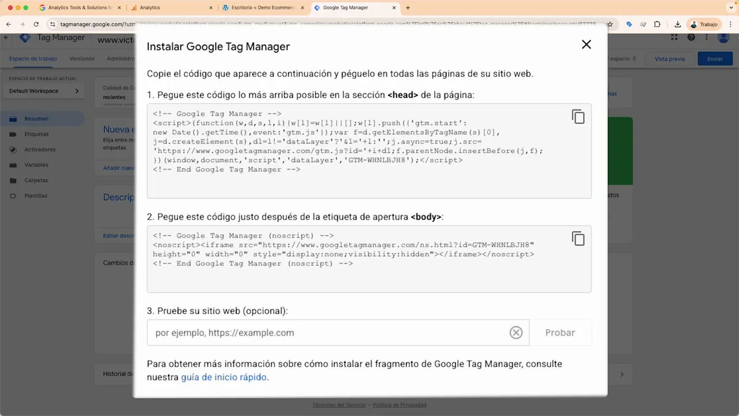Open the Google apps grid icon

point(674,37)
